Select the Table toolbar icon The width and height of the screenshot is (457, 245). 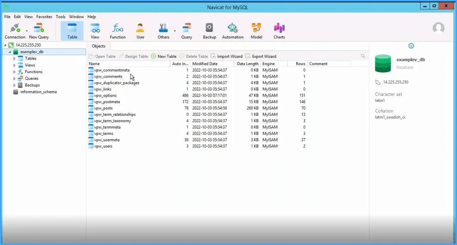click(72, 31)
